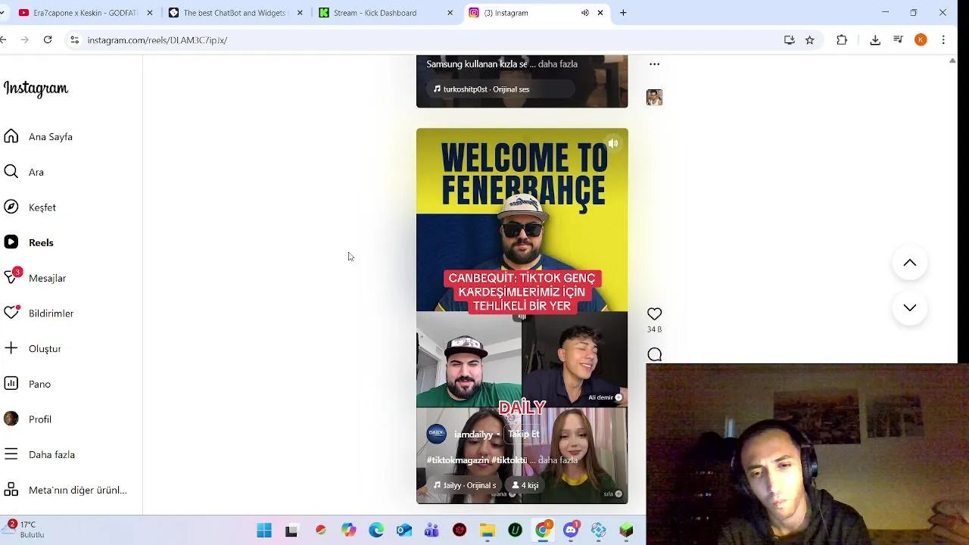Click the address bar URL
This screenshot has width=969, height=545.
coord(157,40)
